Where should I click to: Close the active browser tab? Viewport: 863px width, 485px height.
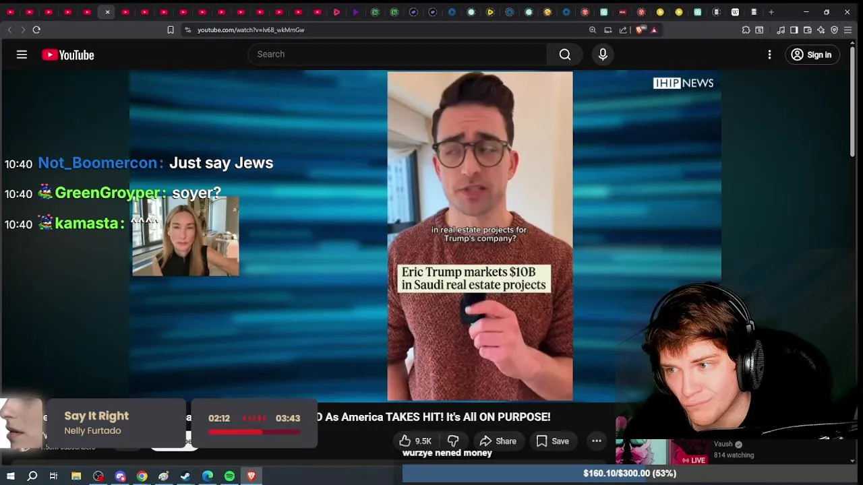[x=107, y=12]
